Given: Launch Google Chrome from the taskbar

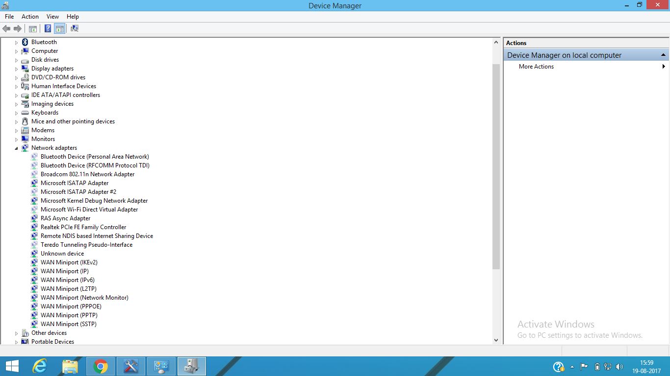Looking at the screenshot, I should 101,366.
